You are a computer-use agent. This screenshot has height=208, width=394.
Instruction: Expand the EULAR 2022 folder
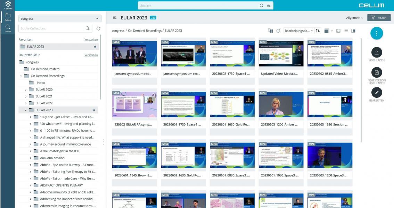click(26, 103)
